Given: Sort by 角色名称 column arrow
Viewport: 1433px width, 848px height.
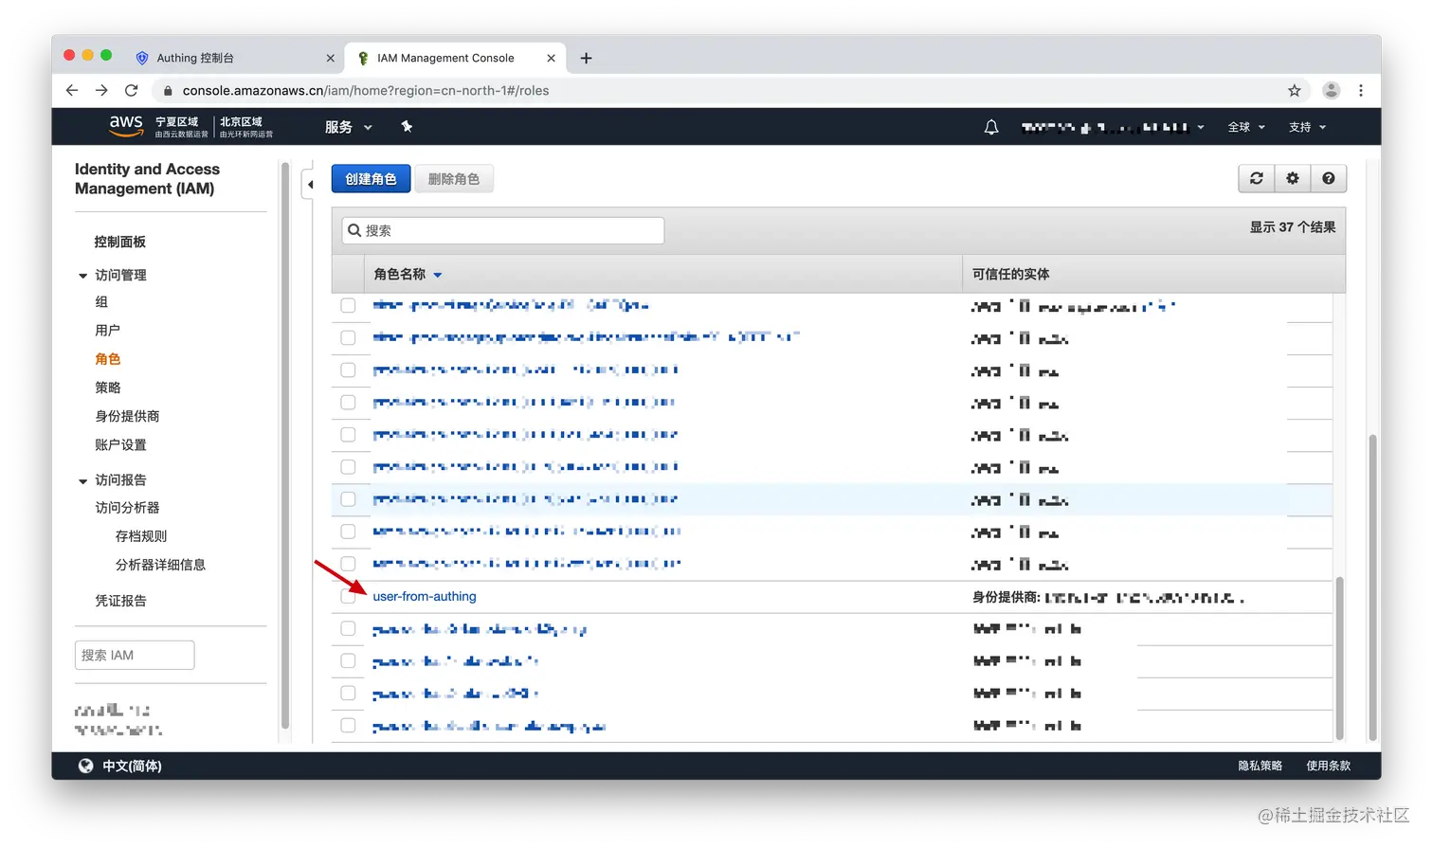Looking at the screenshot, I should (x=438, y=275).
